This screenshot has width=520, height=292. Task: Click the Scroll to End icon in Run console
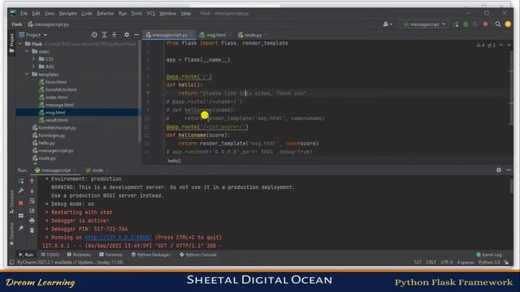(x=32, y=211)
